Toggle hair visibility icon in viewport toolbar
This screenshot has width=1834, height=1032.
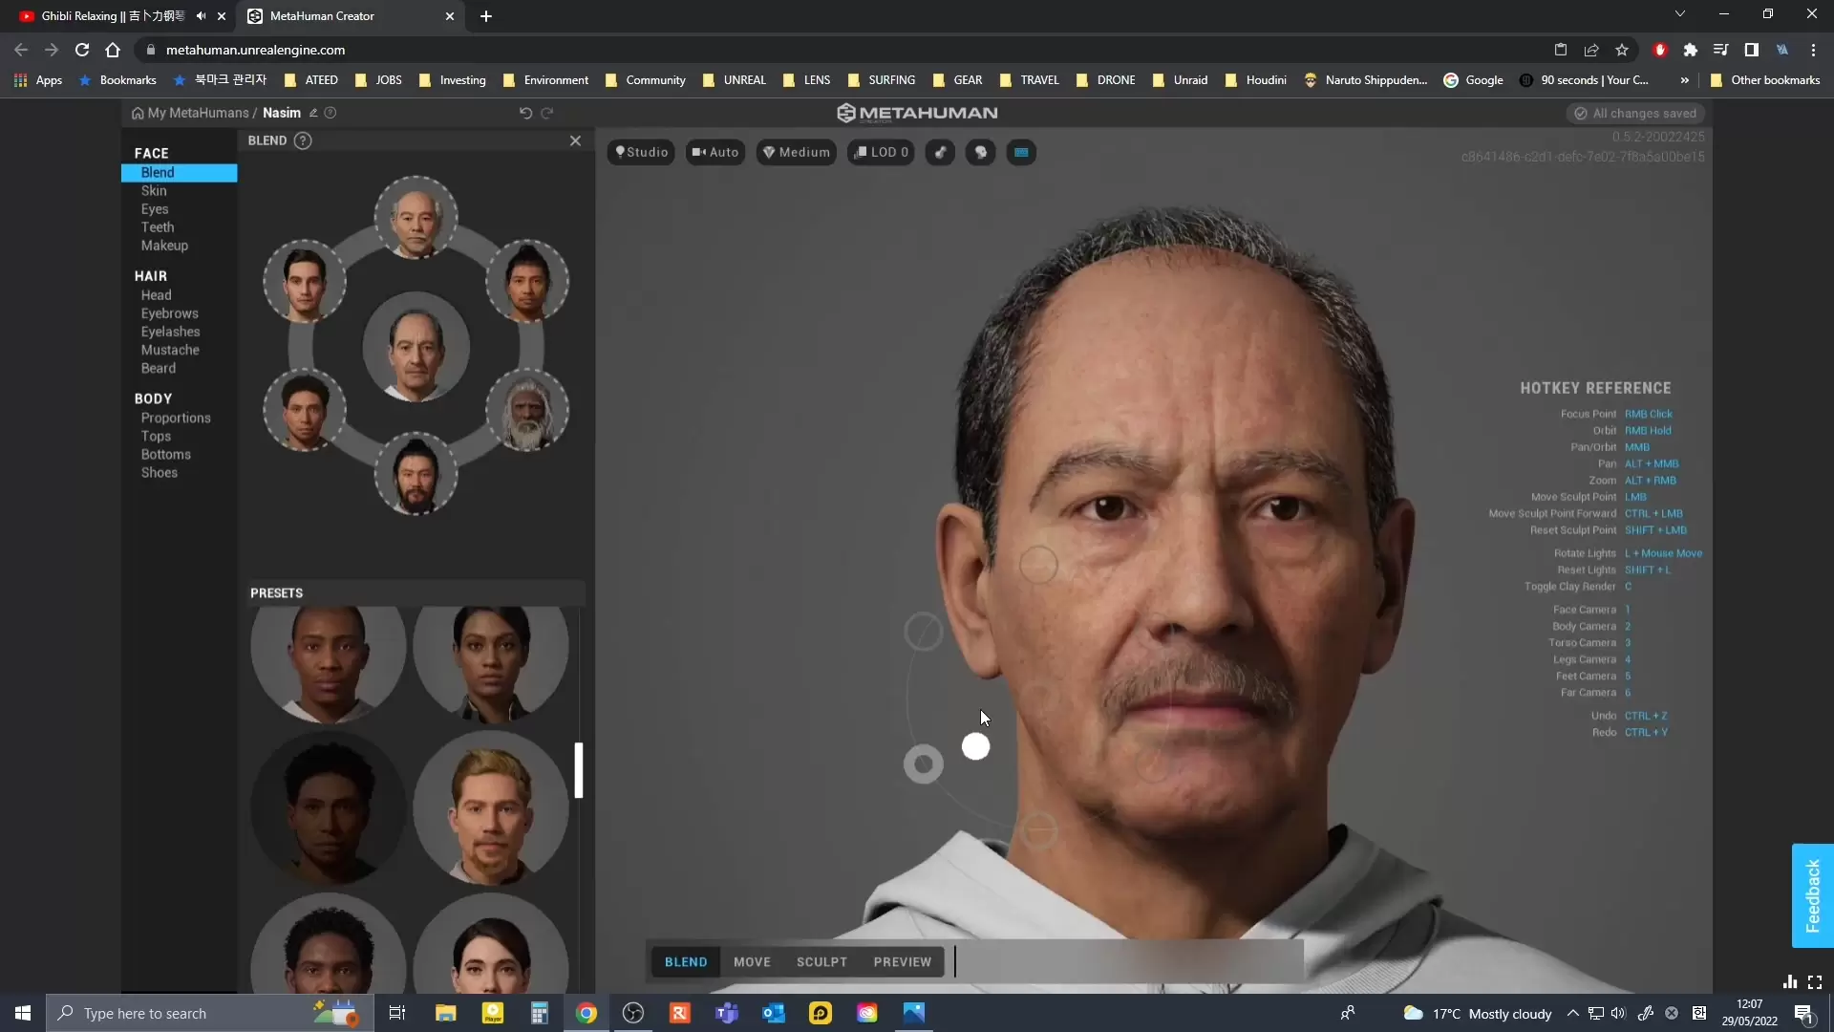click(x=941, y=152)
